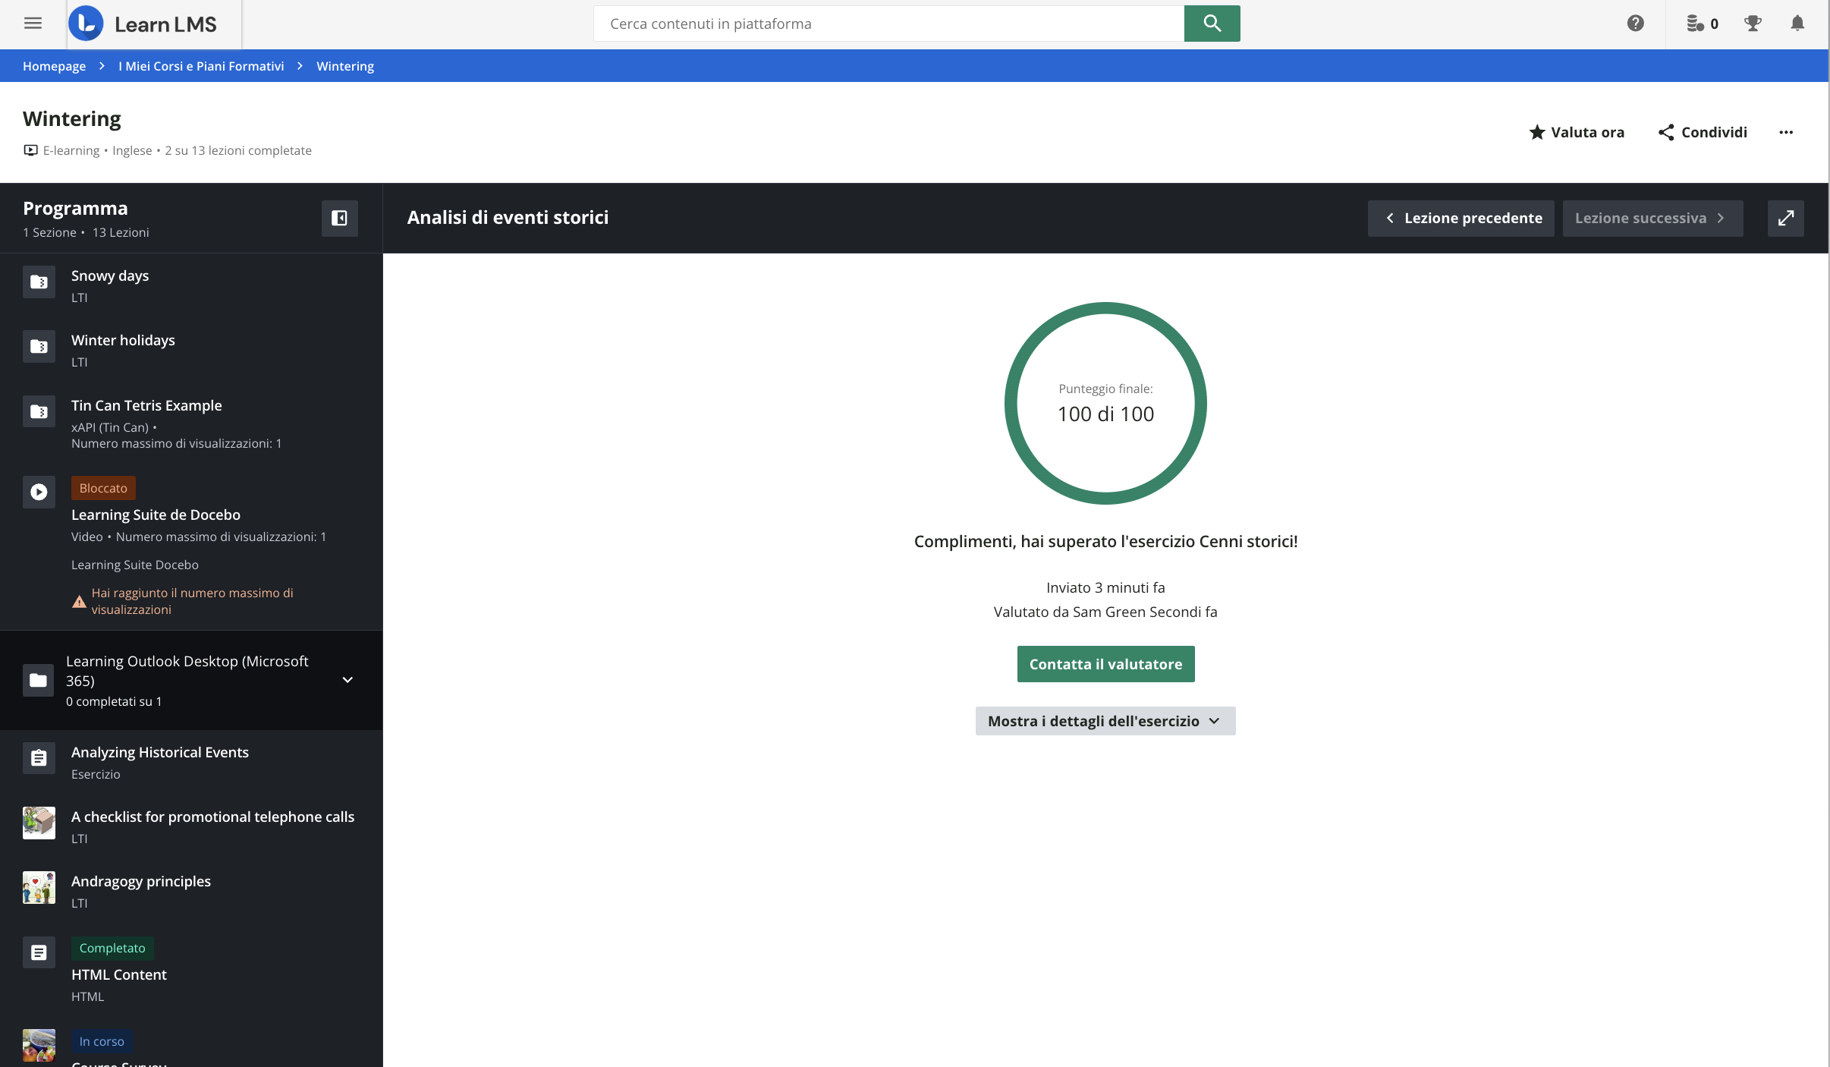
Task: Open the In corso survey thumbnail
Action: coord(39,1045)
